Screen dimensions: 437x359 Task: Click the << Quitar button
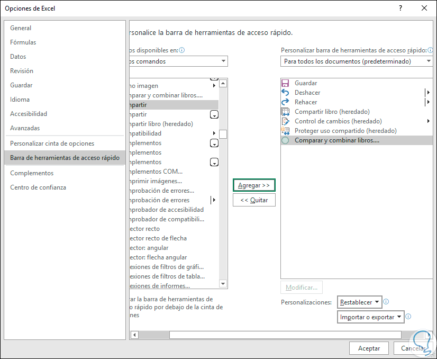(254, 200)
